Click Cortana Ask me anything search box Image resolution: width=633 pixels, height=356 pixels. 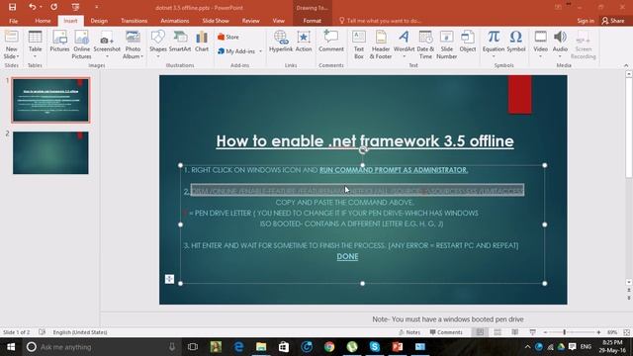(x=101, y=347)
